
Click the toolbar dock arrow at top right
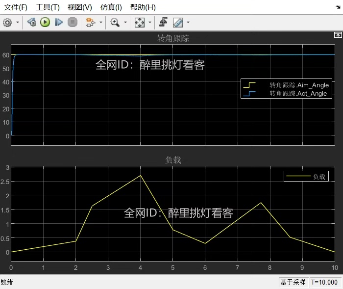pos(338,7)
